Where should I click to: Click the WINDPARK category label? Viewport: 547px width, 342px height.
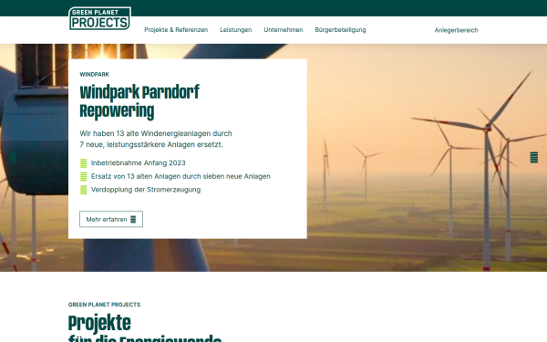[x=95, y=75]
